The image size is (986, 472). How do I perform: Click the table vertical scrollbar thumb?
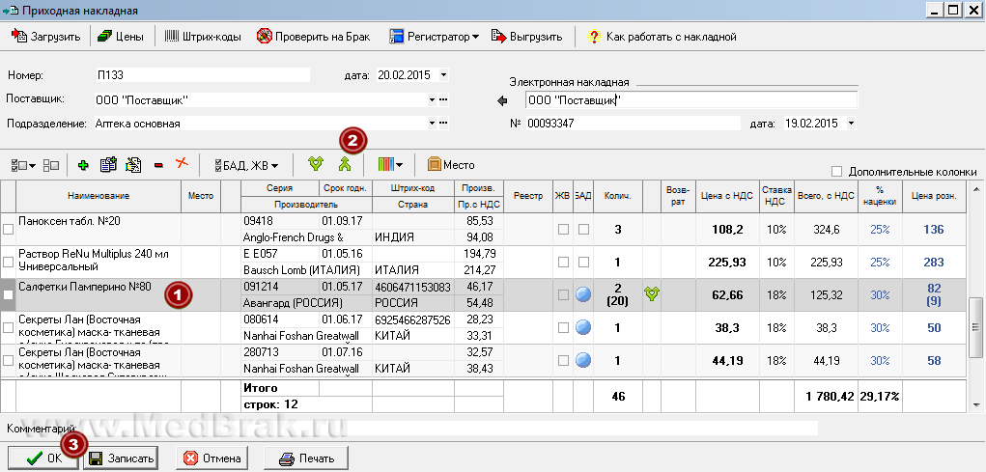(x=976, y=325)
